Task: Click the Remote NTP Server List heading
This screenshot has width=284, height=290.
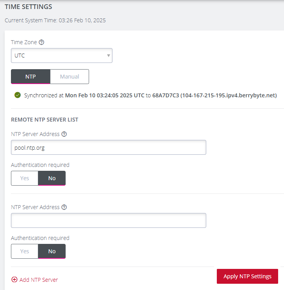Action: 45,120
